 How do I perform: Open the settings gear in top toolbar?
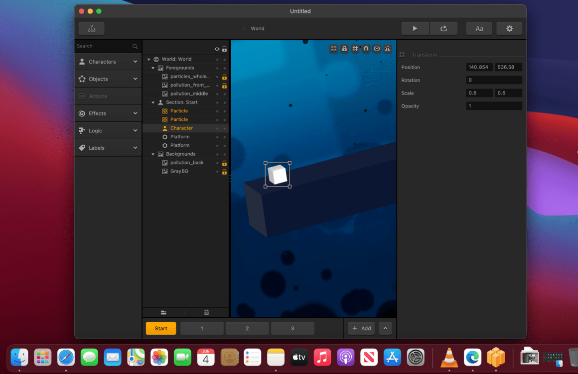click(x=509, y=28)
